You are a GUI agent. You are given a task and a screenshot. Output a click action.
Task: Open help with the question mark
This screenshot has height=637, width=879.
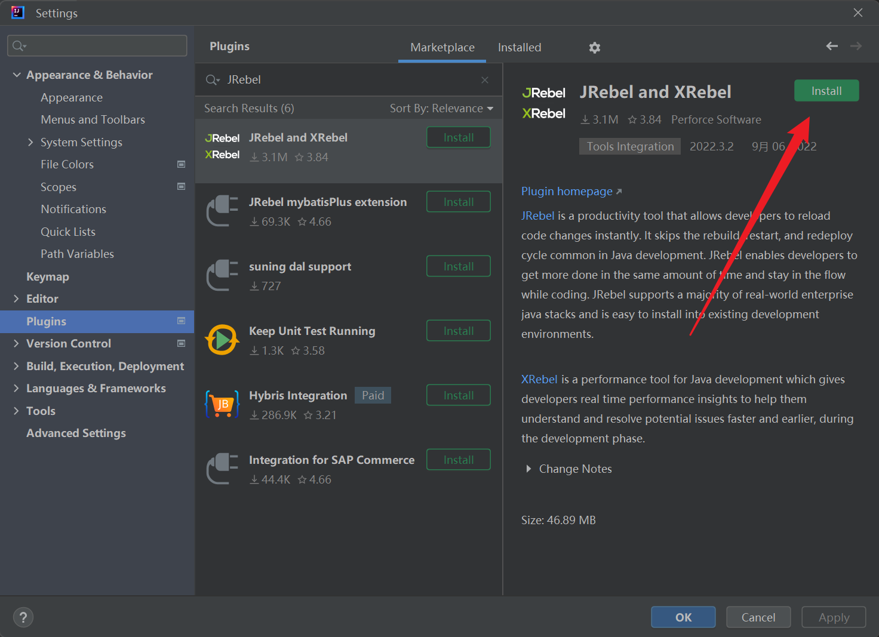[23, 617]
